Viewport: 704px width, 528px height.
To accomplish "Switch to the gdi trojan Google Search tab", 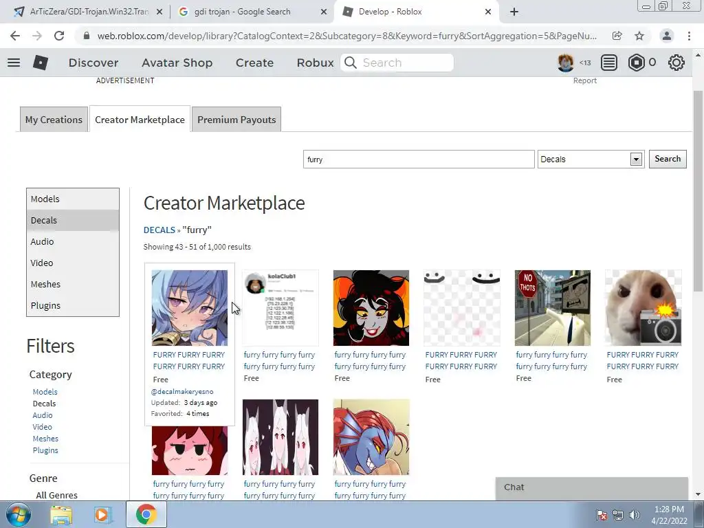I will [x=243, y=12].
